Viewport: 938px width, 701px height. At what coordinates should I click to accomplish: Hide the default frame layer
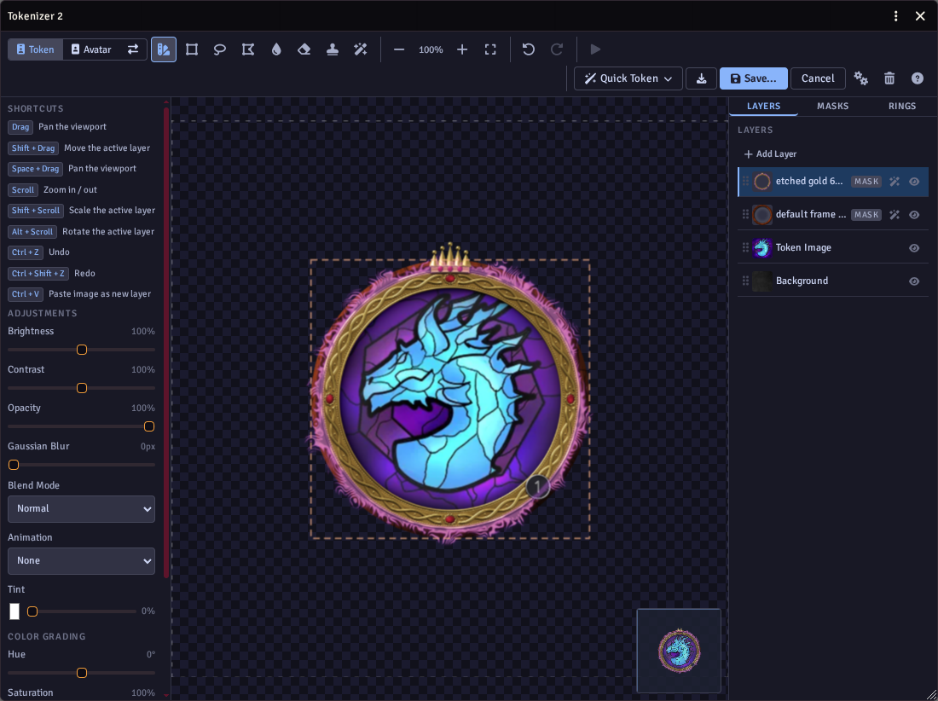[x=914, y=215]
